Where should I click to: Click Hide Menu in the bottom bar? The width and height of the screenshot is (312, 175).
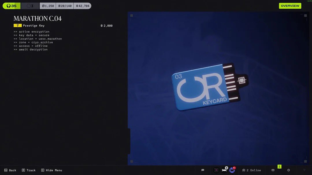pyautogui.click(x=51, y=170)
